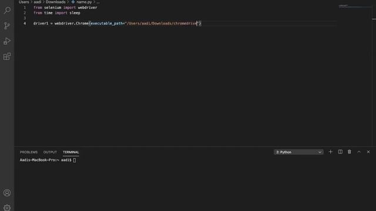Image resolution: width=376 pixels, height=211 pixels.
Task: Click 'driver1' variable on line 4
Action: [x=41, y=23]
